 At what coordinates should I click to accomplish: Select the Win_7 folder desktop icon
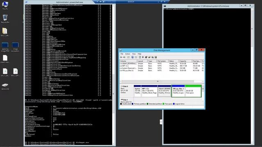5,32
